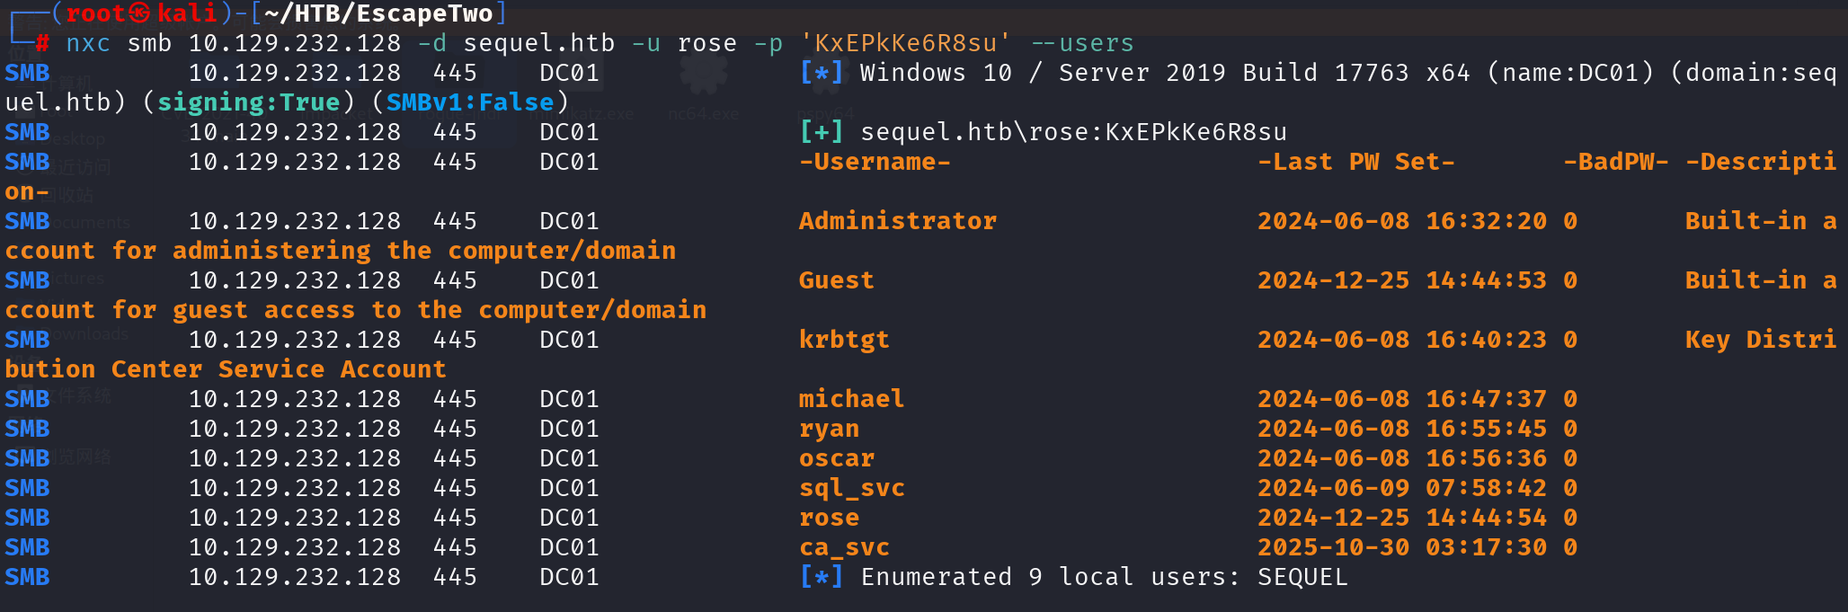The width and height of the screenshot is (1848, 612).
Task: Click the michael username entry
Action: (x=851, y=399)
